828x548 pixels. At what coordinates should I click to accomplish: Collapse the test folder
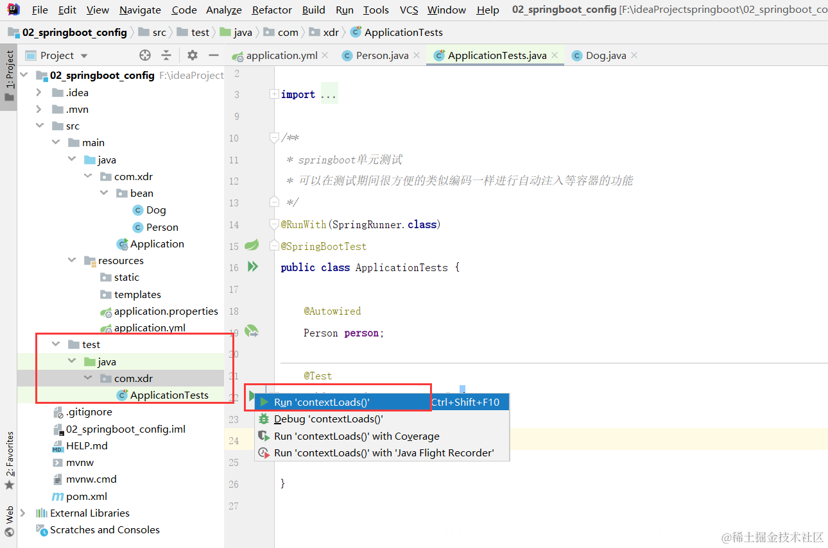(56, 345)
